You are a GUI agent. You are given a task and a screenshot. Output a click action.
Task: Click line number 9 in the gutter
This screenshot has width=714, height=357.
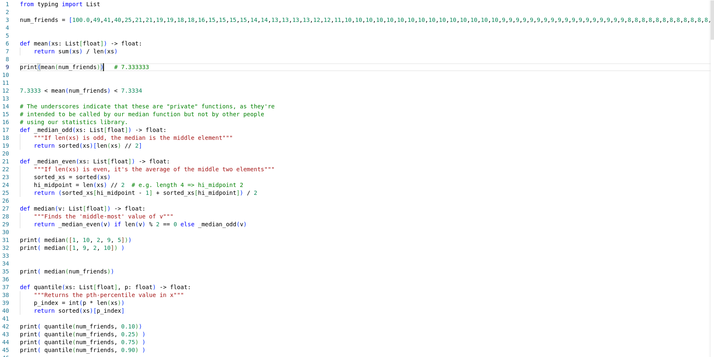point(7,67)
